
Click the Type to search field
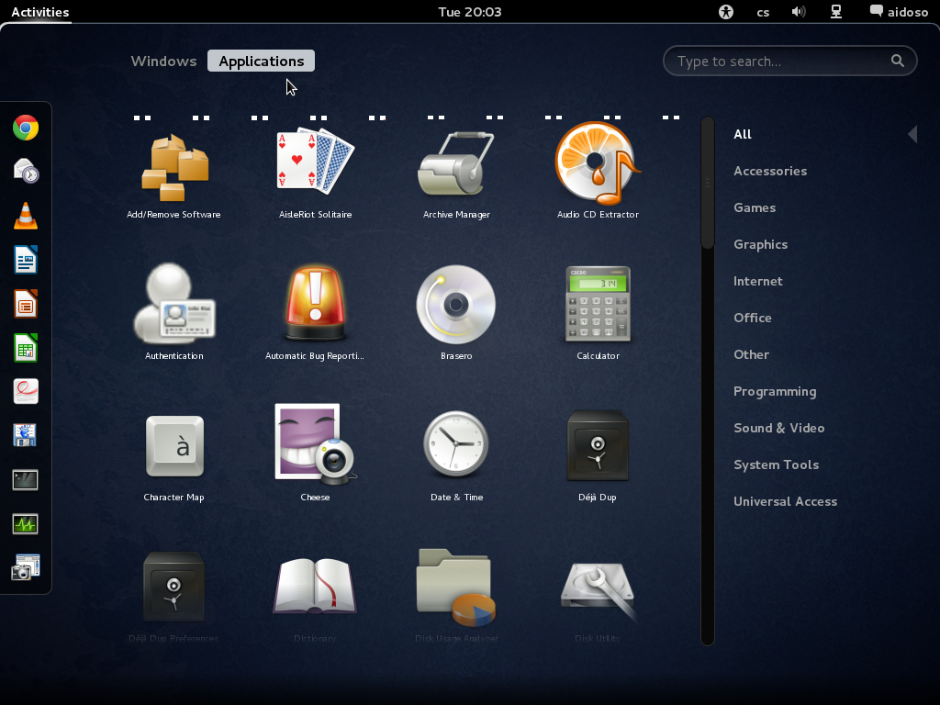789,61
